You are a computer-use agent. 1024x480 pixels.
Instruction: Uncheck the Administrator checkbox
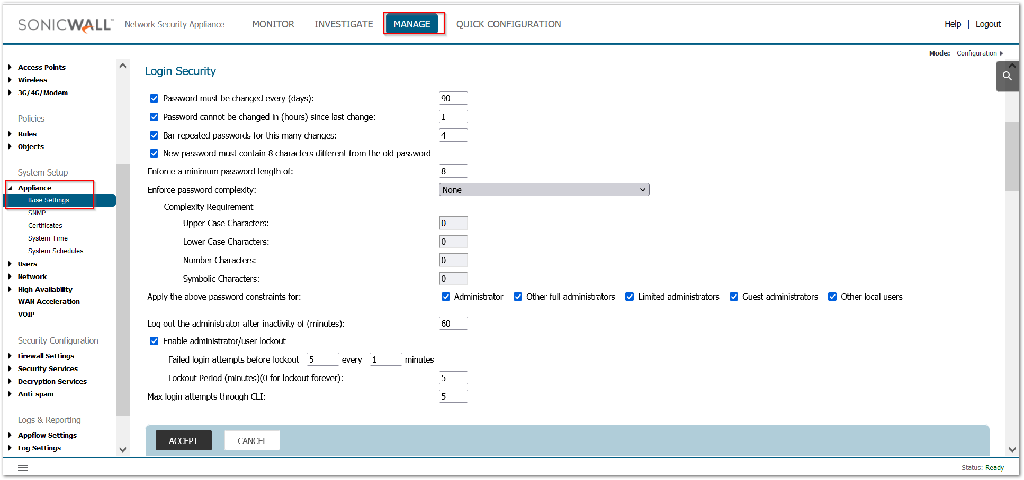446,297
